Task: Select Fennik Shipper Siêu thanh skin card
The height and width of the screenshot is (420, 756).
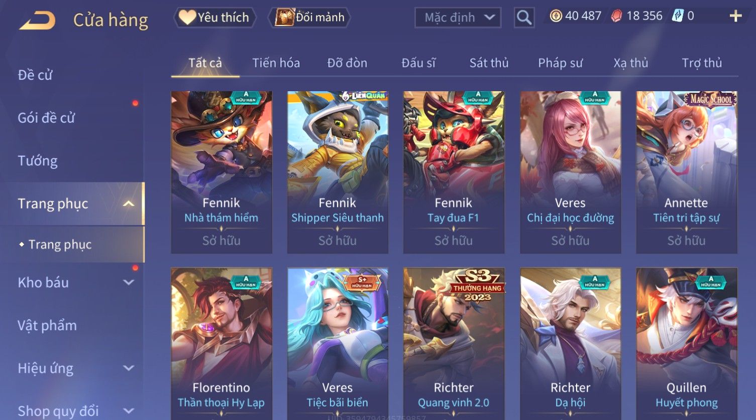Action: pos(338,172)
